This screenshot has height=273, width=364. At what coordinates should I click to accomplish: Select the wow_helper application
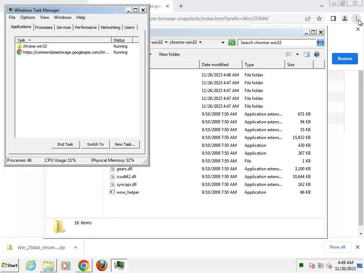coord(128,192)
